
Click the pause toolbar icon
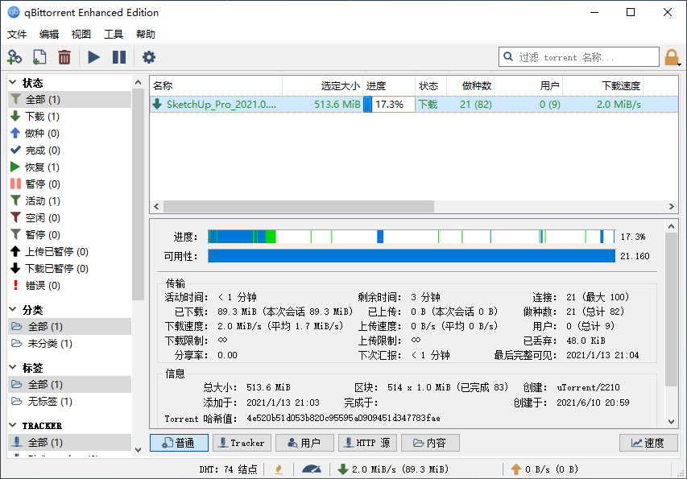(x=119, y=57)
